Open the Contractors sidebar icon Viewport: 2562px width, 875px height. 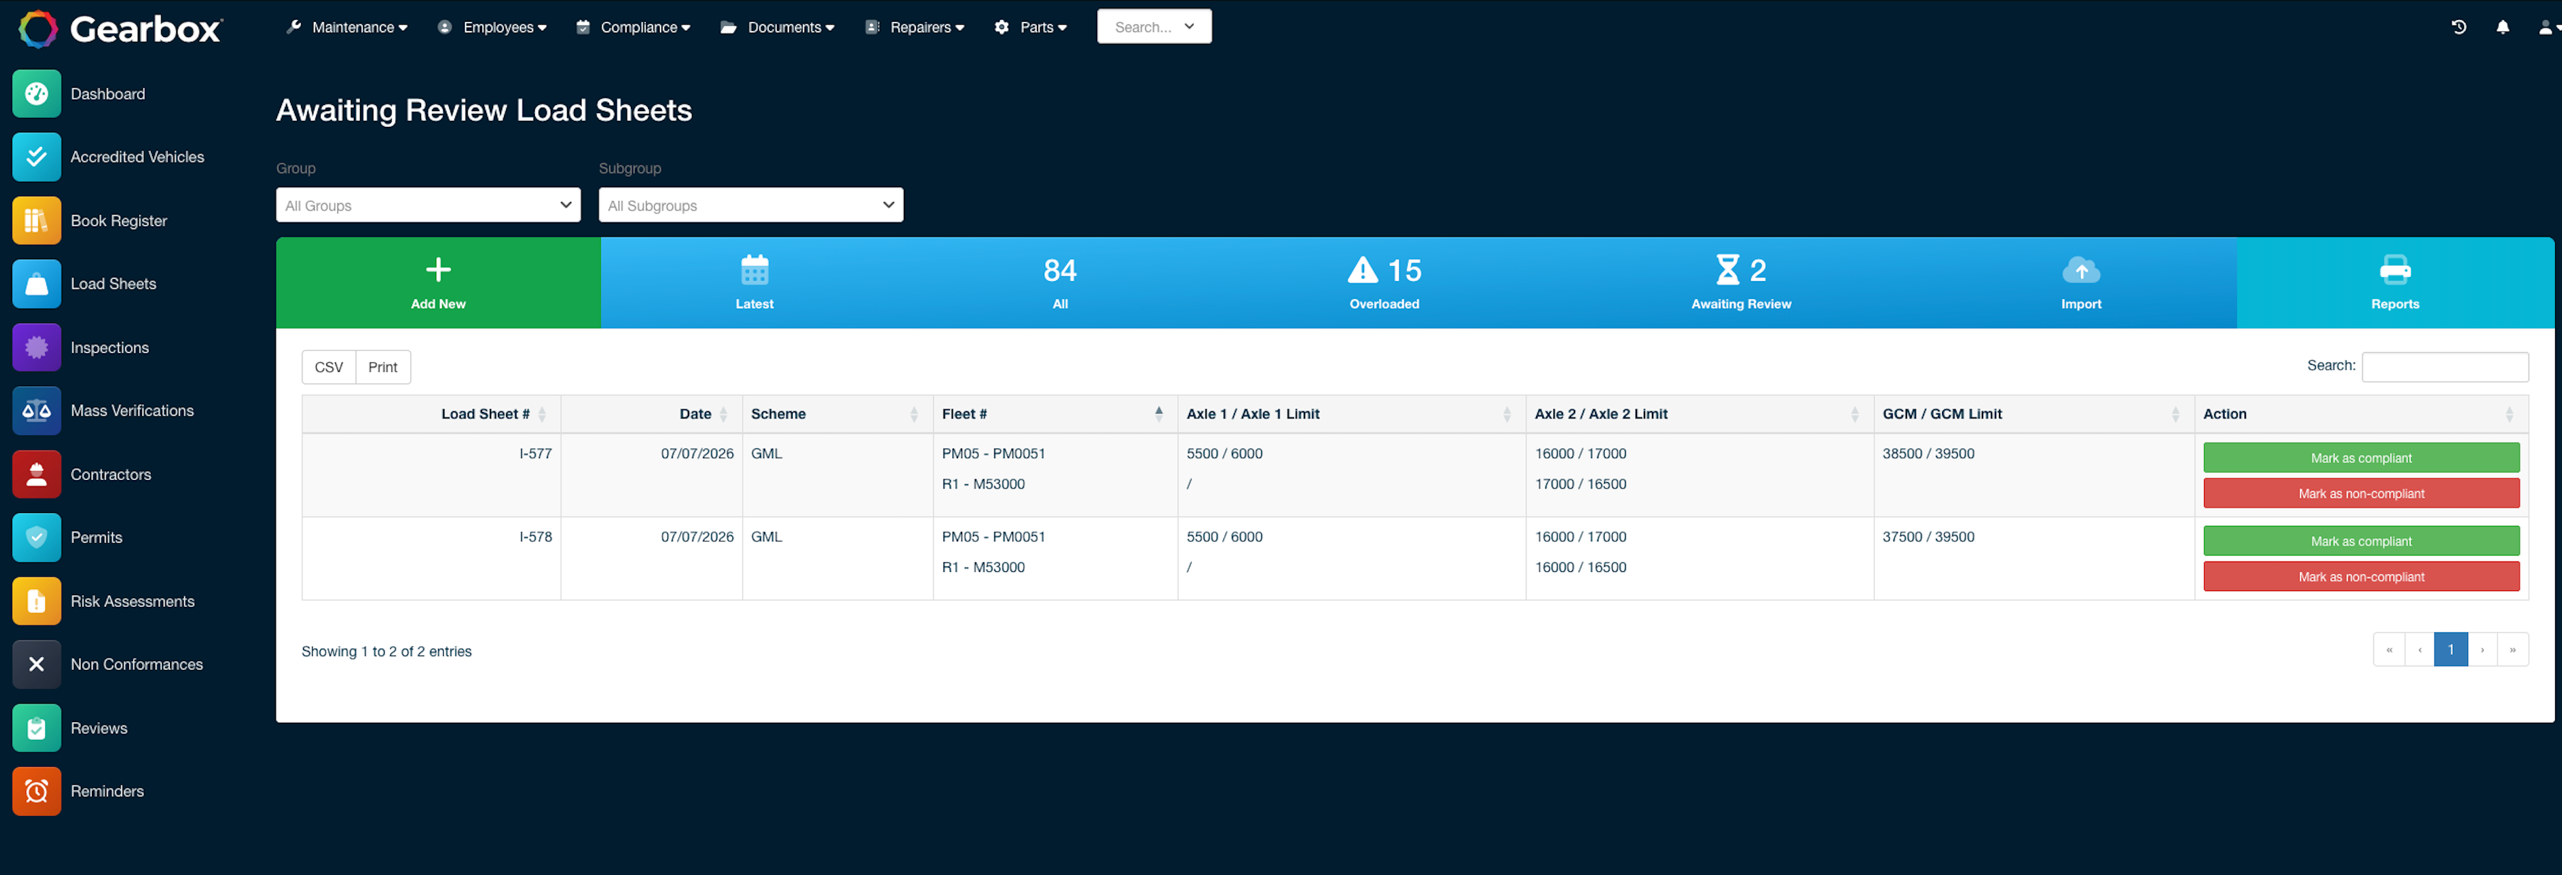(x=37, y=475)
